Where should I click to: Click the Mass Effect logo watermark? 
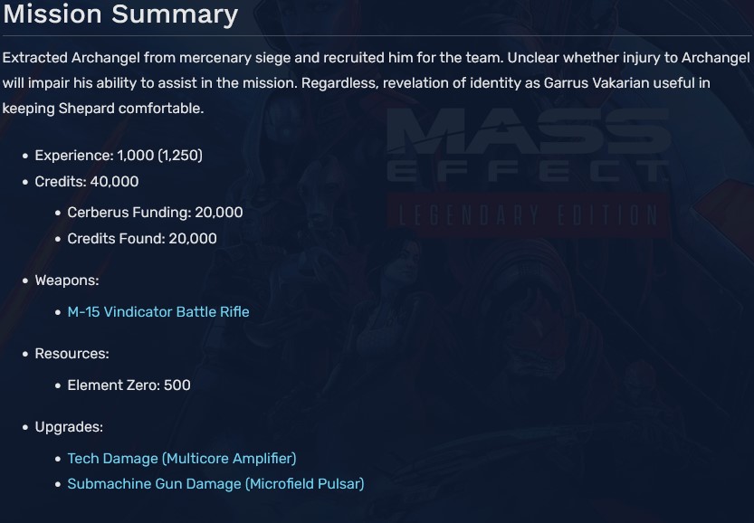(523, 145)
